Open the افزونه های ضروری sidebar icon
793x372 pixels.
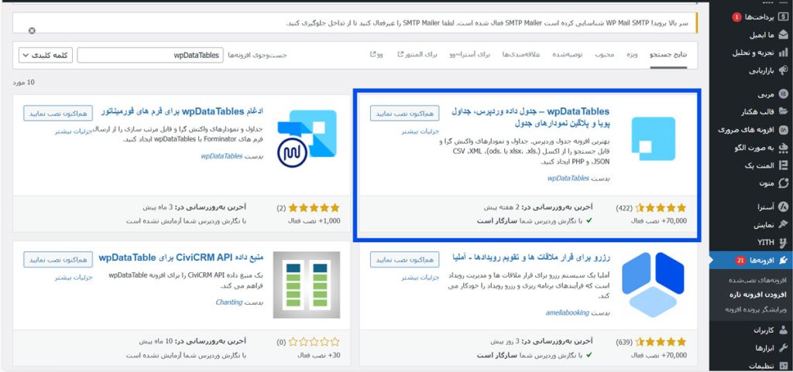point(783,130)
